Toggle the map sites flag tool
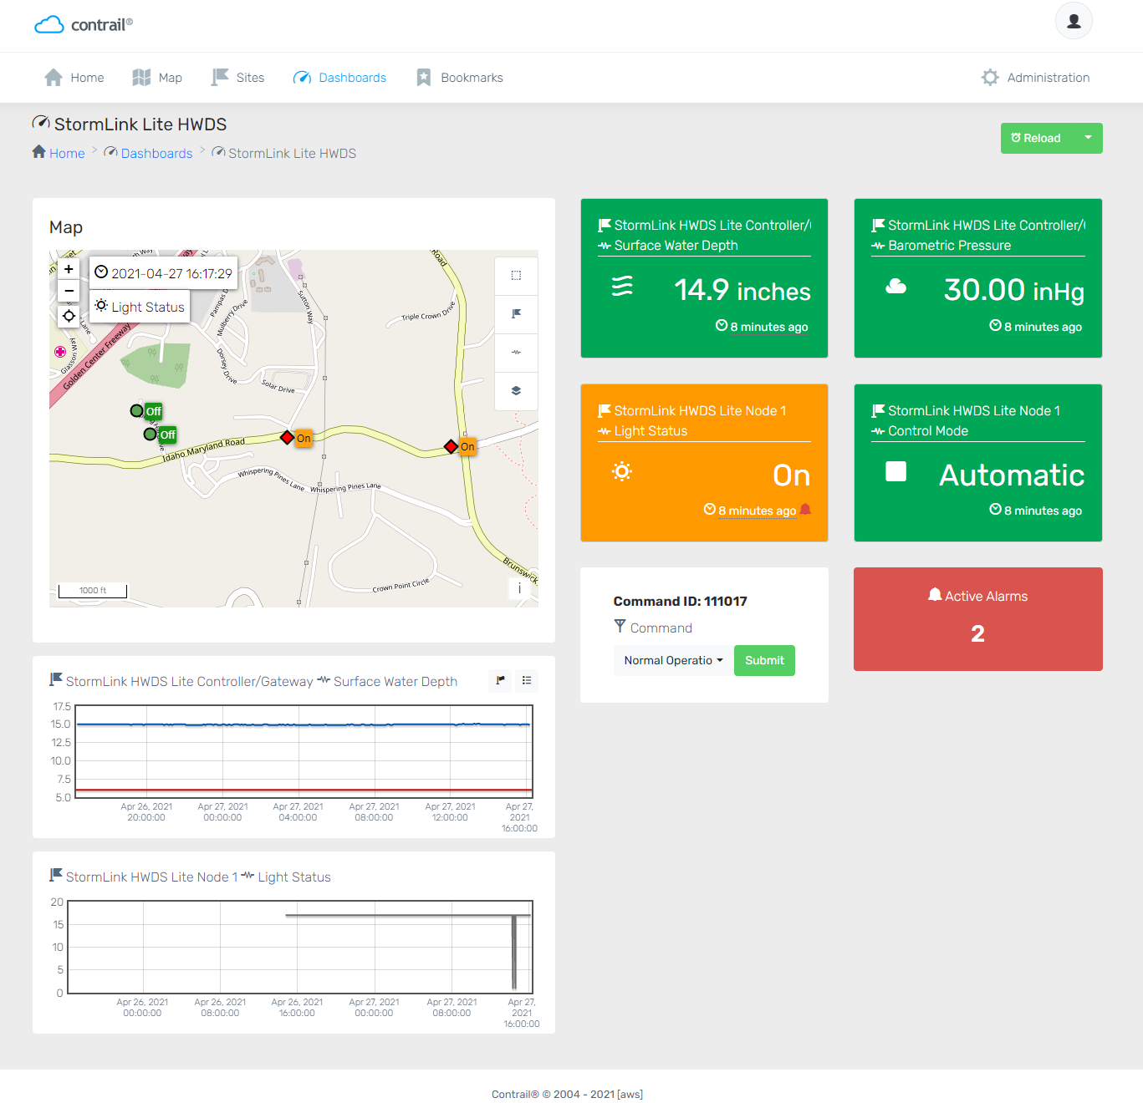 [516, 313]
